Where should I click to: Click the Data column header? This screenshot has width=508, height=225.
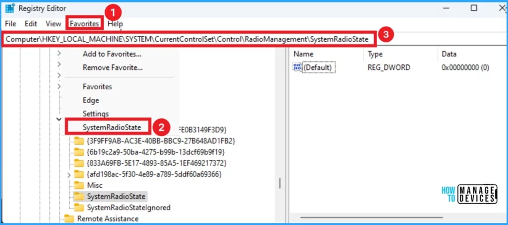[448, 54]
